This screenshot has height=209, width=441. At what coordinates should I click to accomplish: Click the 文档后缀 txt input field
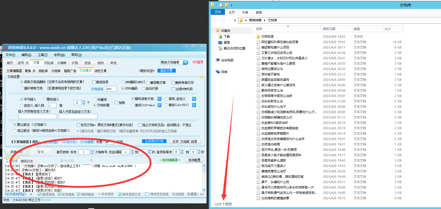tap(112, 89)
